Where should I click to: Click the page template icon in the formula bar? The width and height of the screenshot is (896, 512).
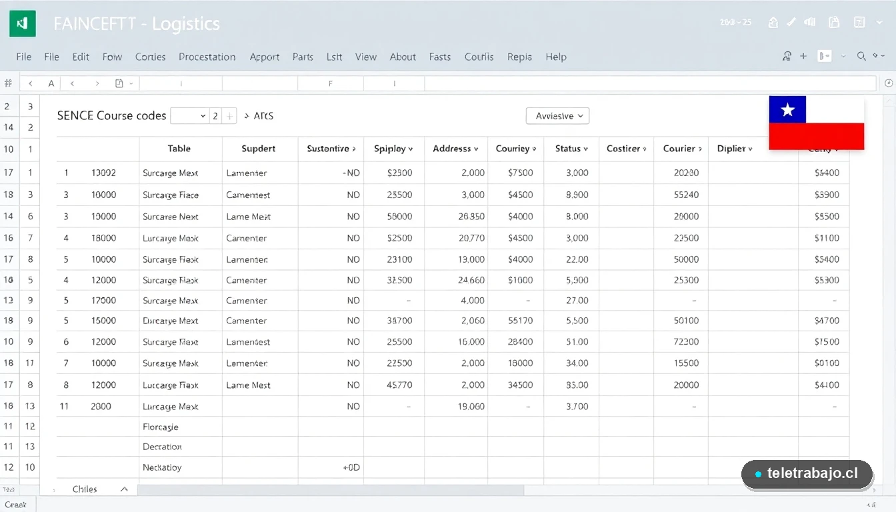[121, 83]
